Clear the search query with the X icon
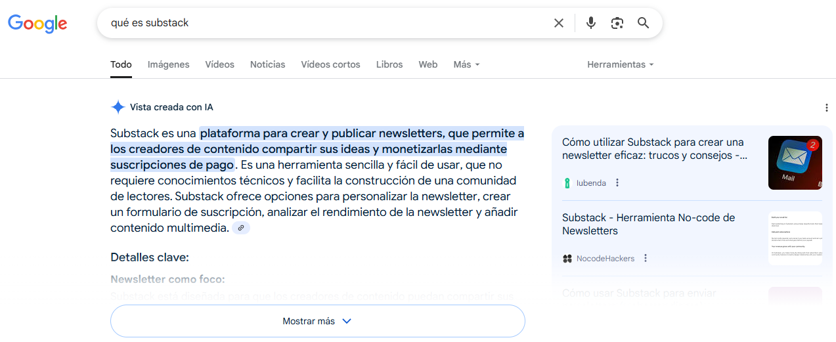 point(559,23)
